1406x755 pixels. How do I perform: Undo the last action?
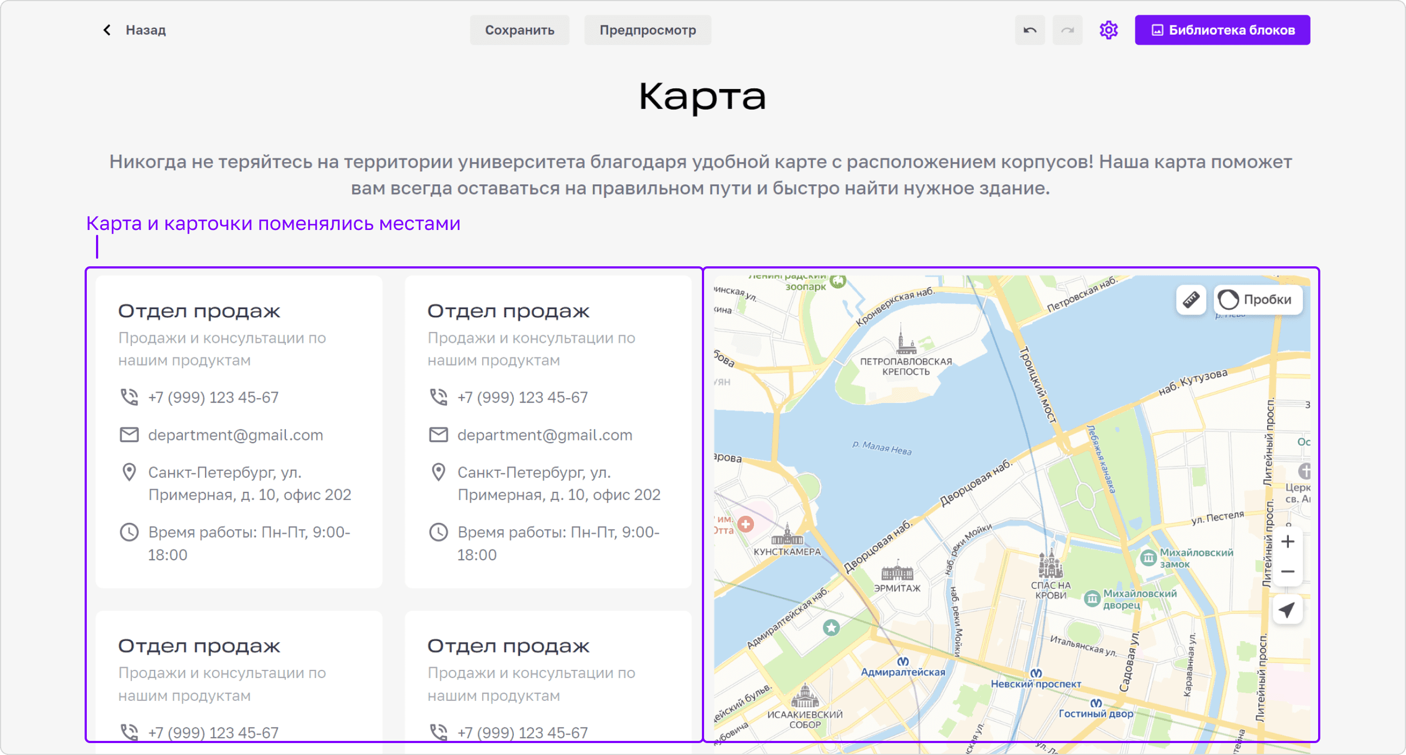(1030, 30)
